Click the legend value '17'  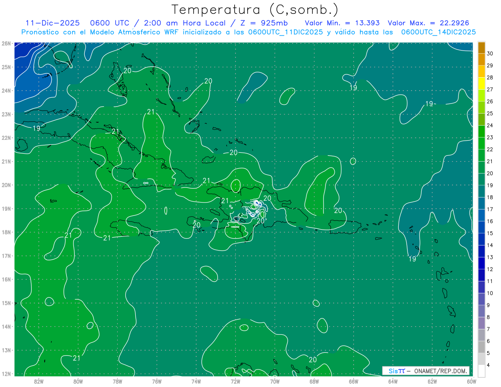pos(490,209)
